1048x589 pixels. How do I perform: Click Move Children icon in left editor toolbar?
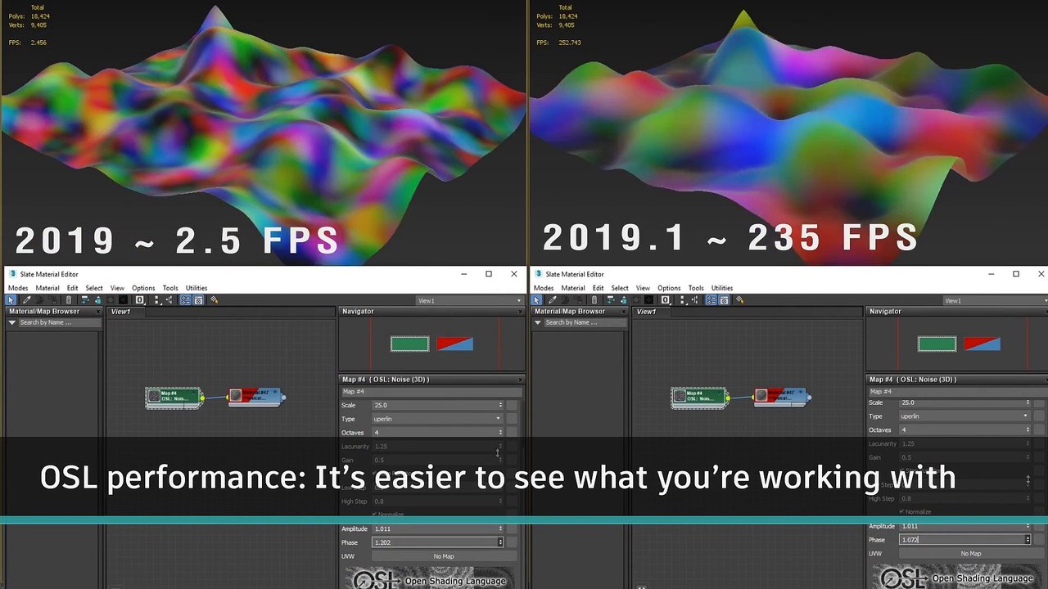point(84,300)
